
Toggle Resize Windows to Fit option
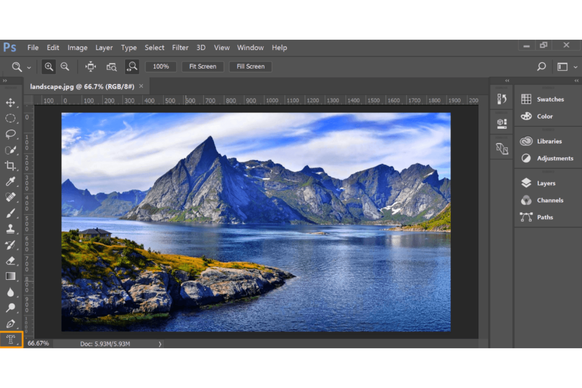coord(91,66)
